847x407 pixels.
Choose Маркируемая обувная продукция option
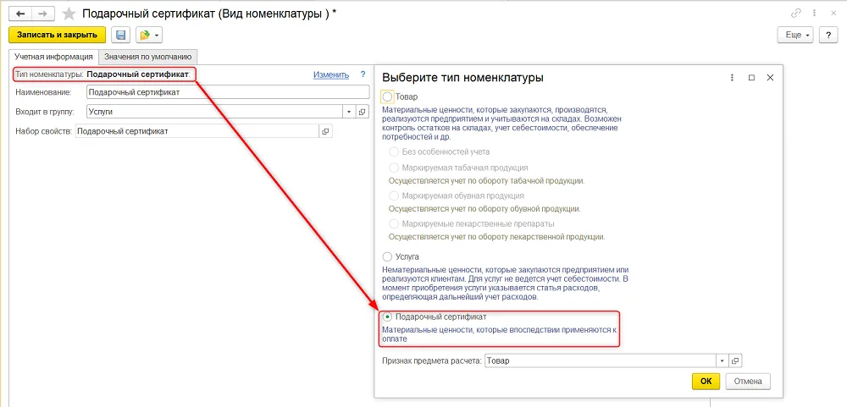[x=394, y=195]
